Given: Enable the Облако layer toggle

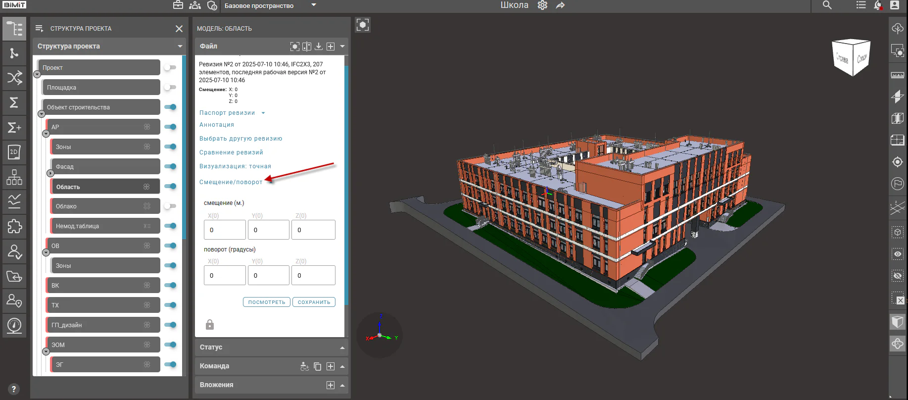Looking at the screenshot, I should (x=170, y=206).
